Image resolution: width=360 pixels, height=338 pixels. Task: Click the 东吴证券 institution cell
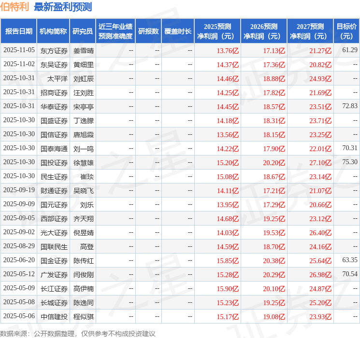click(54, 65)
